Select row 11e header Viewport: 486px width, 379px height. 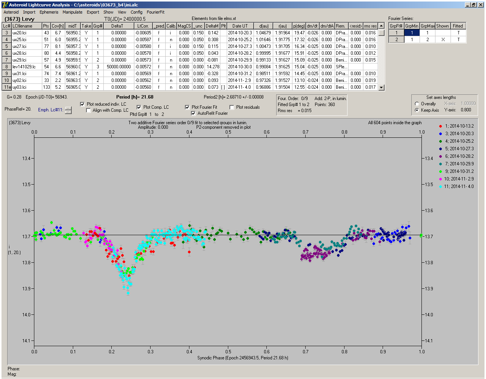7,87
